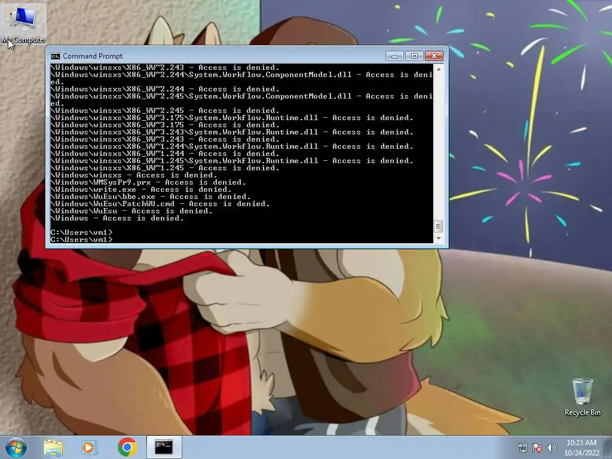The image size is (612, 459).
Task: Open the Windows Start orb
Action: click(16, 447)
